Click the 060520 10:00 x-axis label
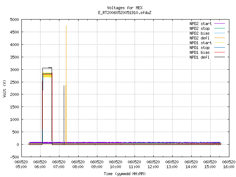 [115, 164]
